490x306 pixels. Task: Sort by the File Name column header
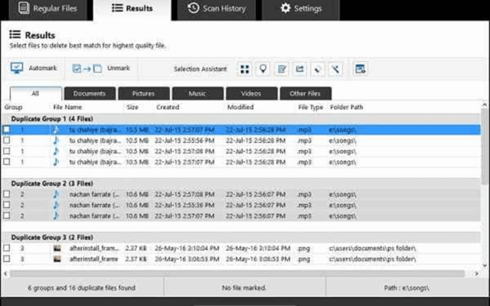click(x=67, y=107)
